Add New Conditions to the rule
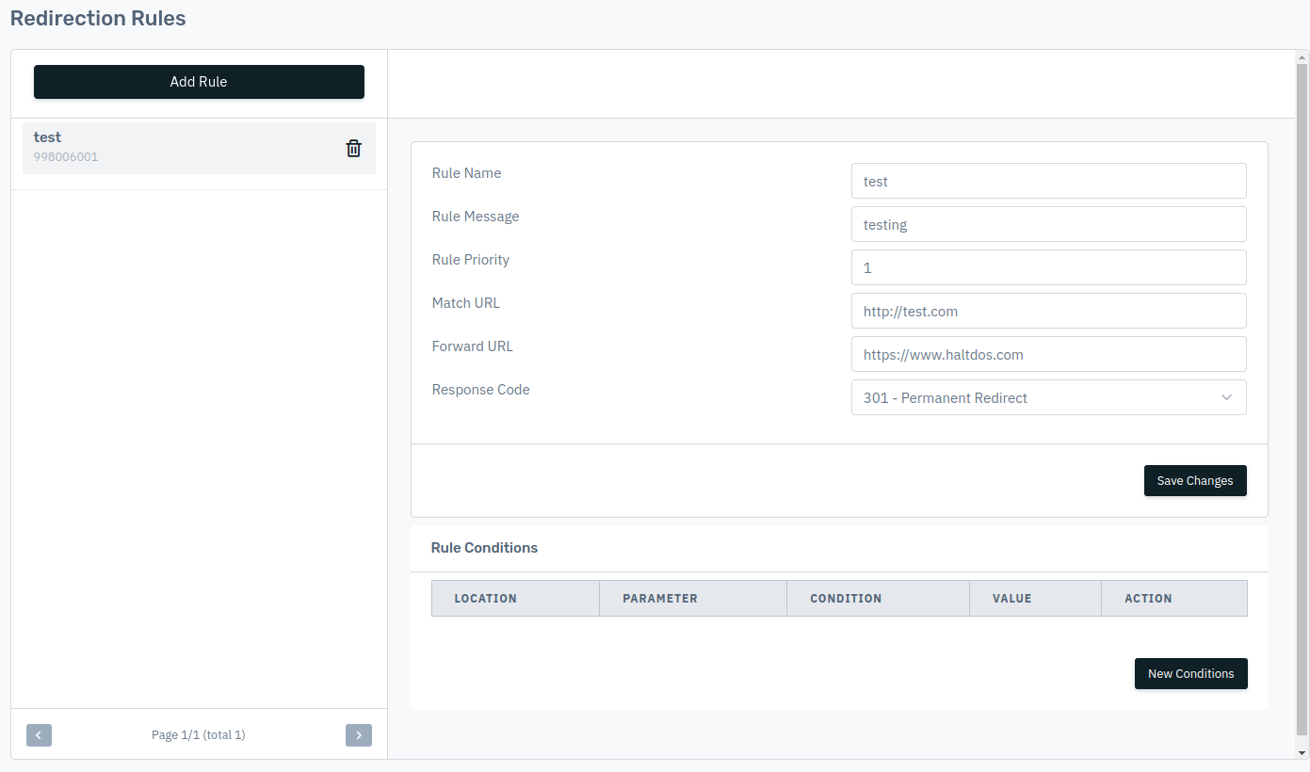This screenshot has height=772, width=1310. pos(1190,674)
